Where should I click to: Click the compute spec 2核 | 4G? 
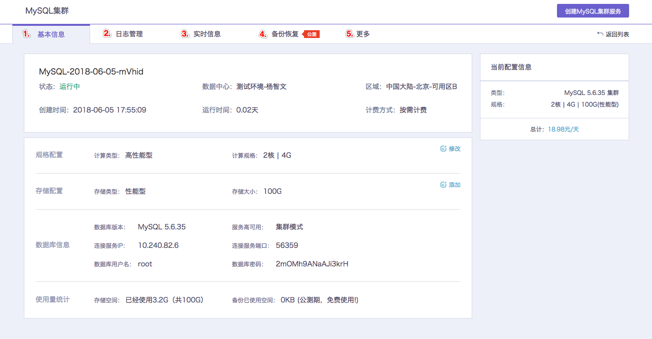(277, 155)
